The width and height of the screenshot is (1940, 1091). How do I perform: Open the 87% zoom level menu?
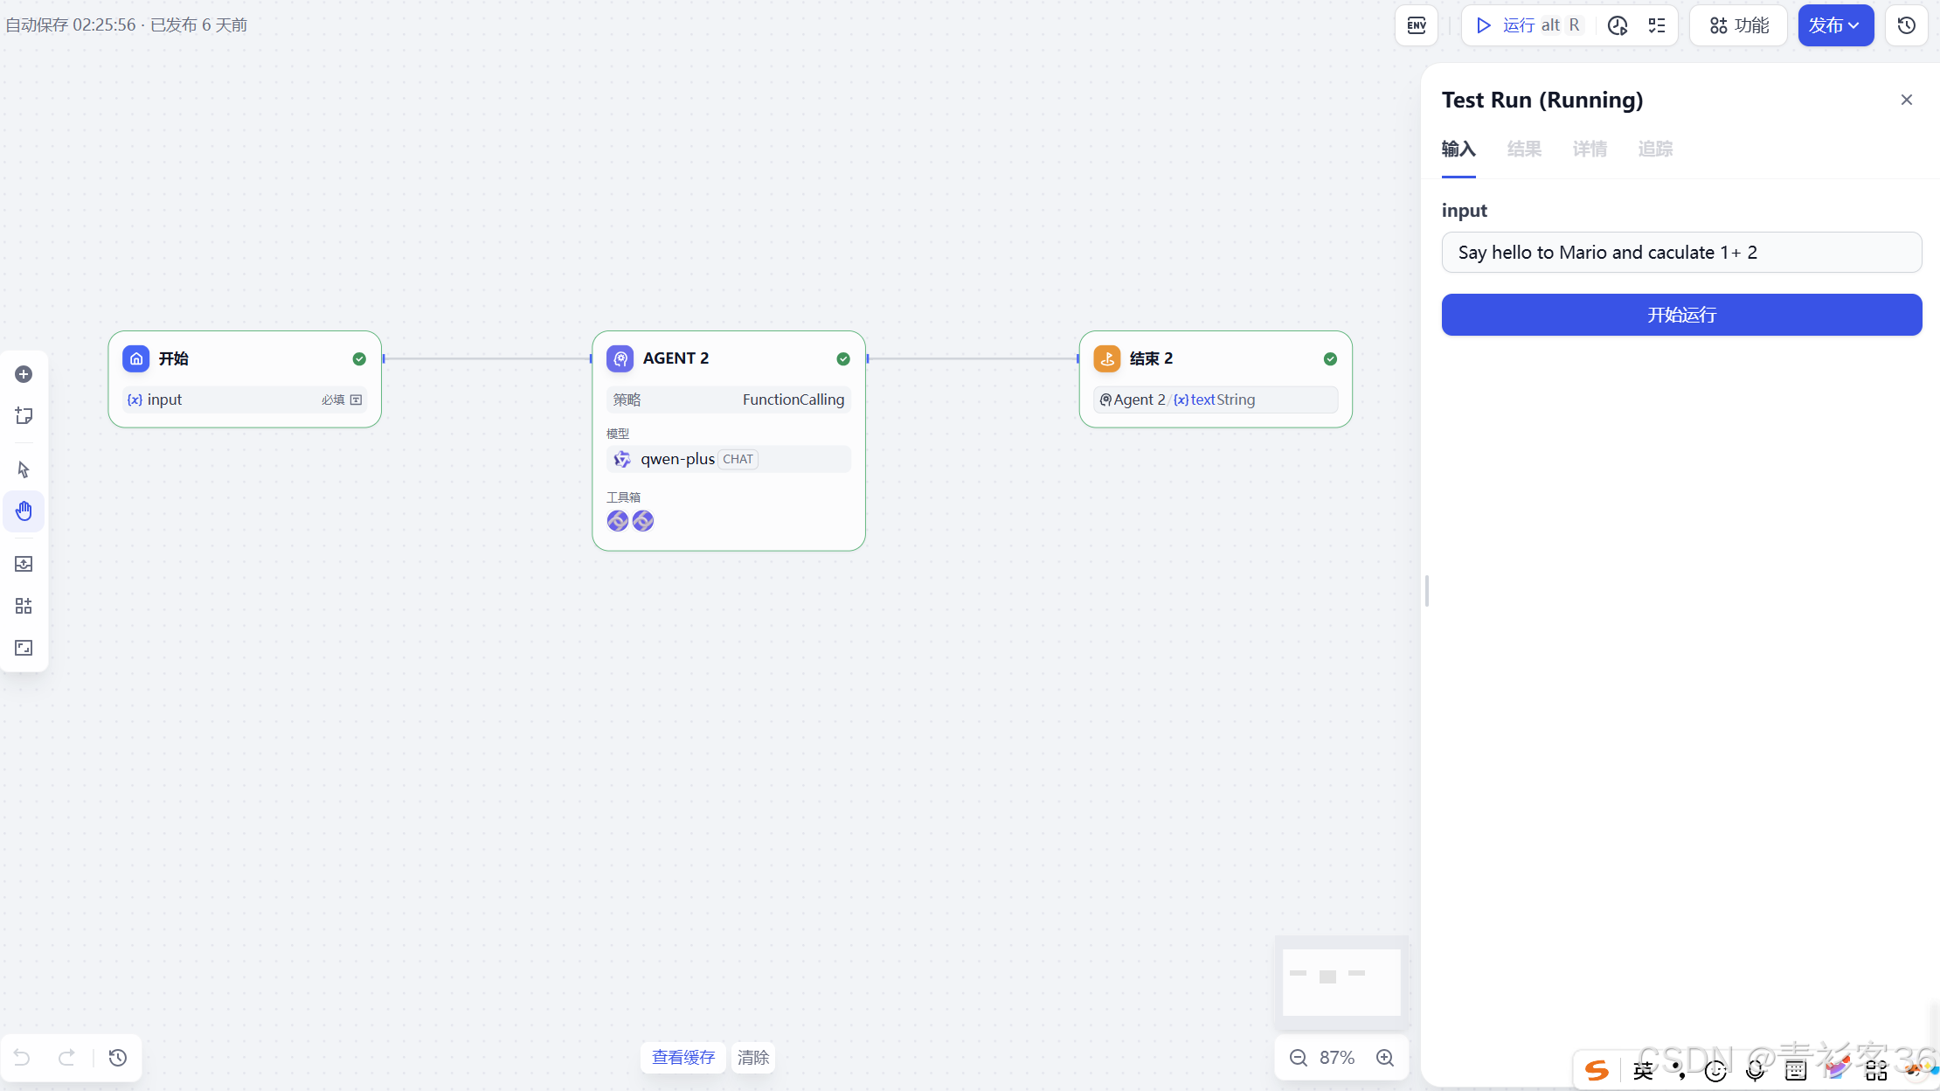[1337, 1058]
